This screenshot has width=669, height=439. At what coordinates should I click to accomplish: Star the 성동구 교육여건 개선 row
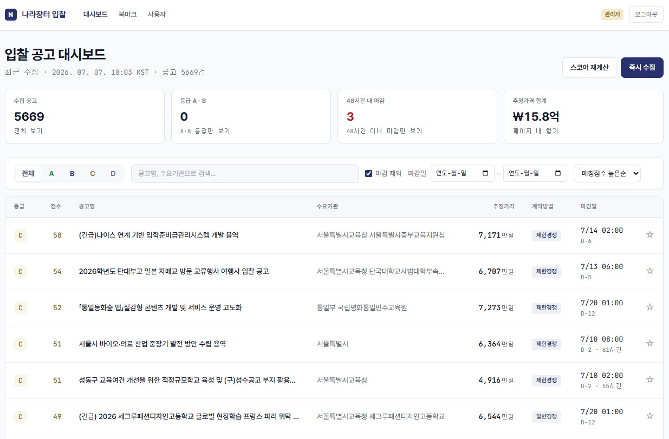pyautogui.click(x=650, y=379)
